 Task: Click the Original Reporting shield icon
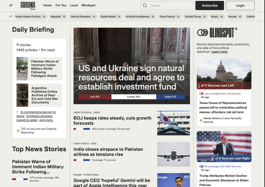[x=18, y=131]
